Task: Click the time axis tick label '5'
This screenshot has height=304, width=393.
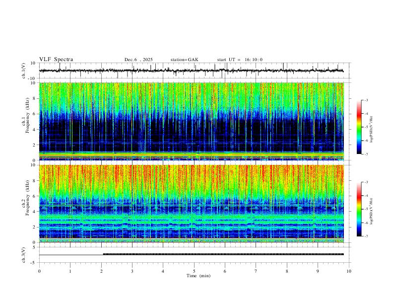Action: click(x=194, y=271)
